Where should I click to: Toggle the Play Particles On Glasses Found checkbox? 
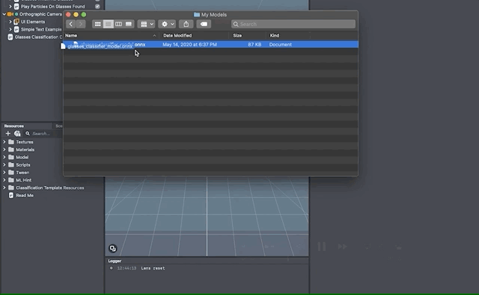(97, 7)
